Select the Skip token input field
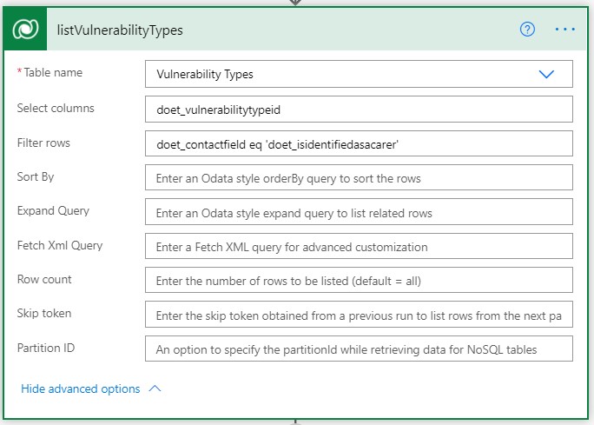The width and height of the screenshot is (594, 425). click(359, 315)
